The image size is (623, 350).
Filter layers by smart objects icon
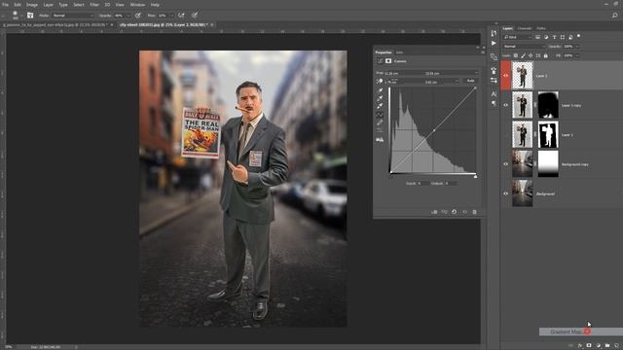click(x=570, y=37)
